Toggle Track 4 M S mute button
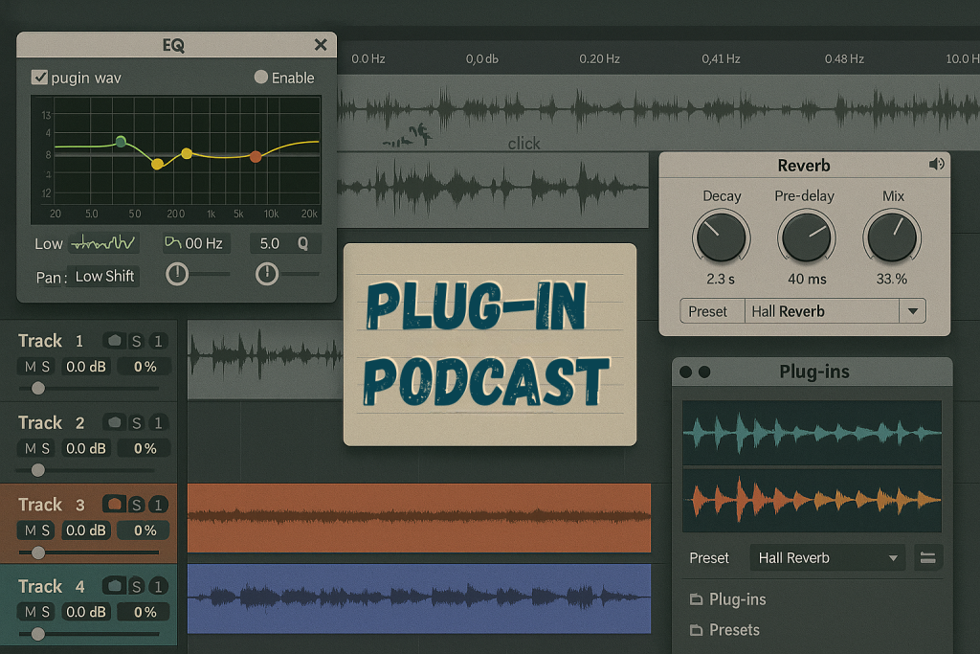 (x=36, y=612)
